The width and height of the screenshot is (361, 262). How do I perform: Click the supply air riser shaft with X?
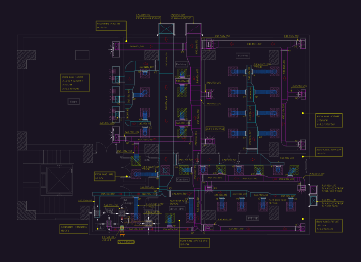(x=166, y=29)
